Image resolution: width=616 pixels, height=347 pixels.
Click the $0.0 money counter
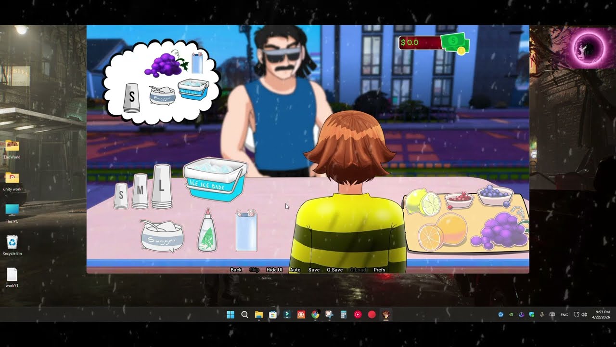click(434, 43)
